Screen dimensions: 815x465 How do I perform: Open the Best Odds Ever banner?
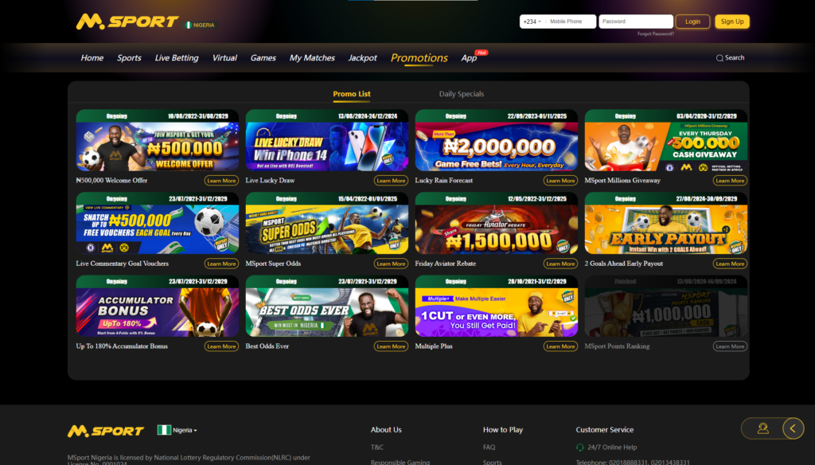(327, 306)
